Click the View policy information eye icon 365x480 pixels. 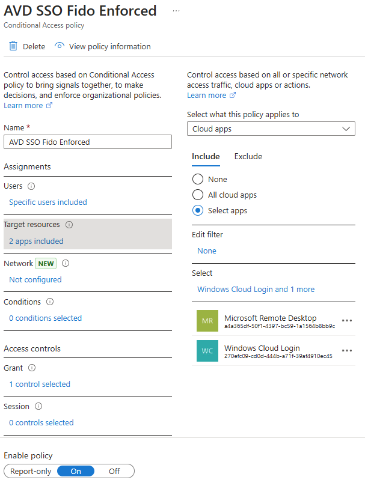pyautogui.click(x=60, y=46)
